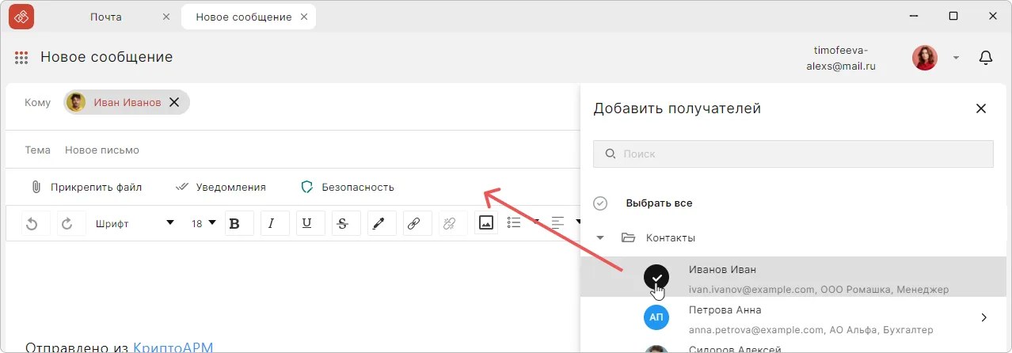
Task: Click the Выбрать все label
Action: click(x=659, y=203)
